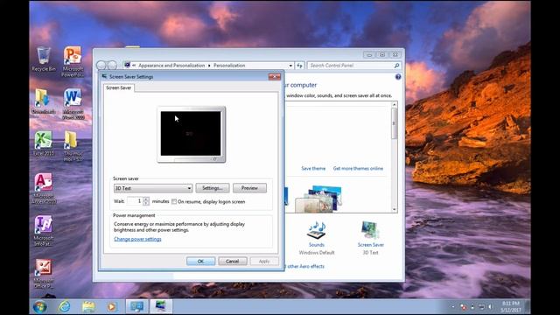Select Microsoft Access 2010 desktop shortcut
Screen dimensions: 560x315
tap(45, 189)
